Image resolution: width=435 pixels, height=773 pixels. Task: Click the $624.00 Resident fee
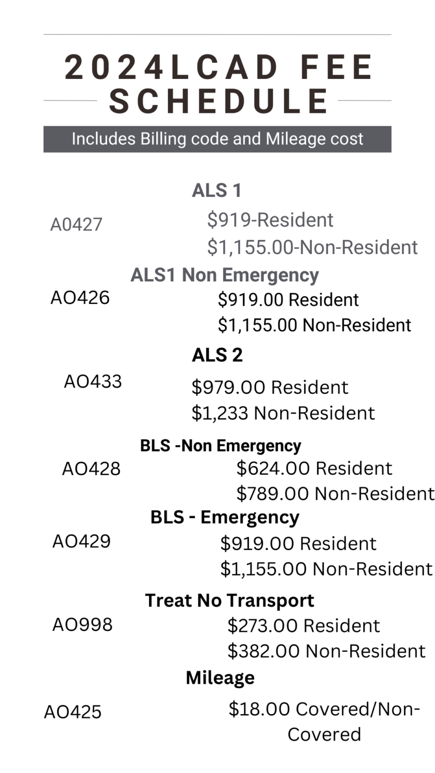[x=314, y=468]
